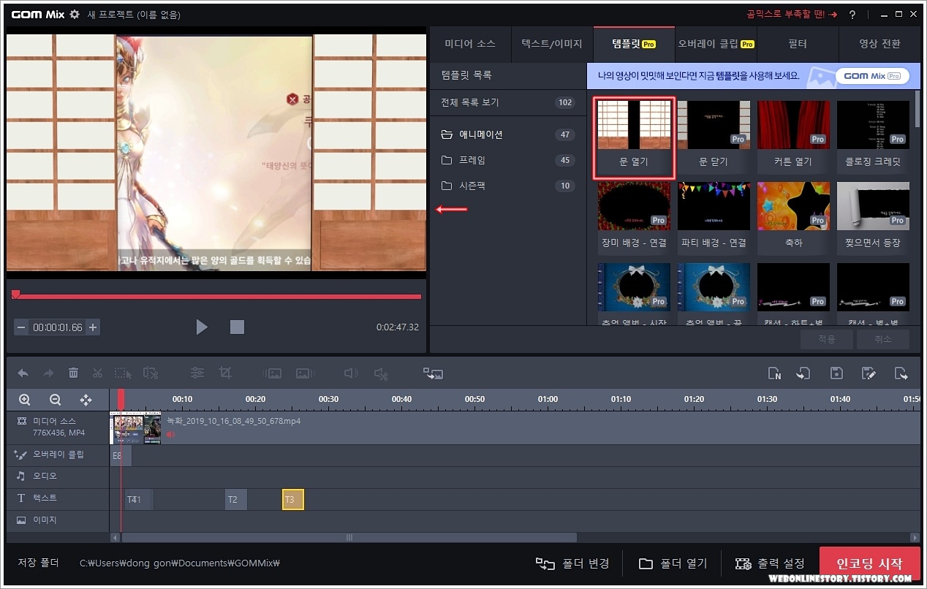Open the 애니메이션 folder
The width and height of the screenshot is (927, 589).
(508, 134)
